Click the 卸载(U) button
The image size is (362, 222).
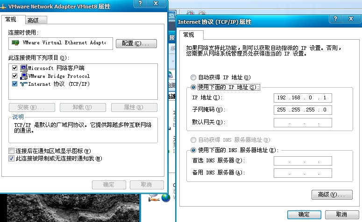tap(83, 107)
